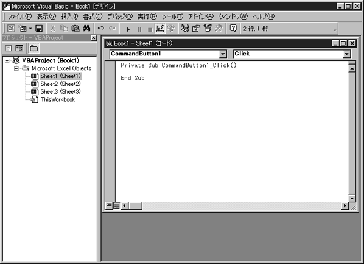Viewport: 364px width, 264px height.
Task: Click the Private Sub CommandButton1_Click() line
Action: tap(178, 65)
